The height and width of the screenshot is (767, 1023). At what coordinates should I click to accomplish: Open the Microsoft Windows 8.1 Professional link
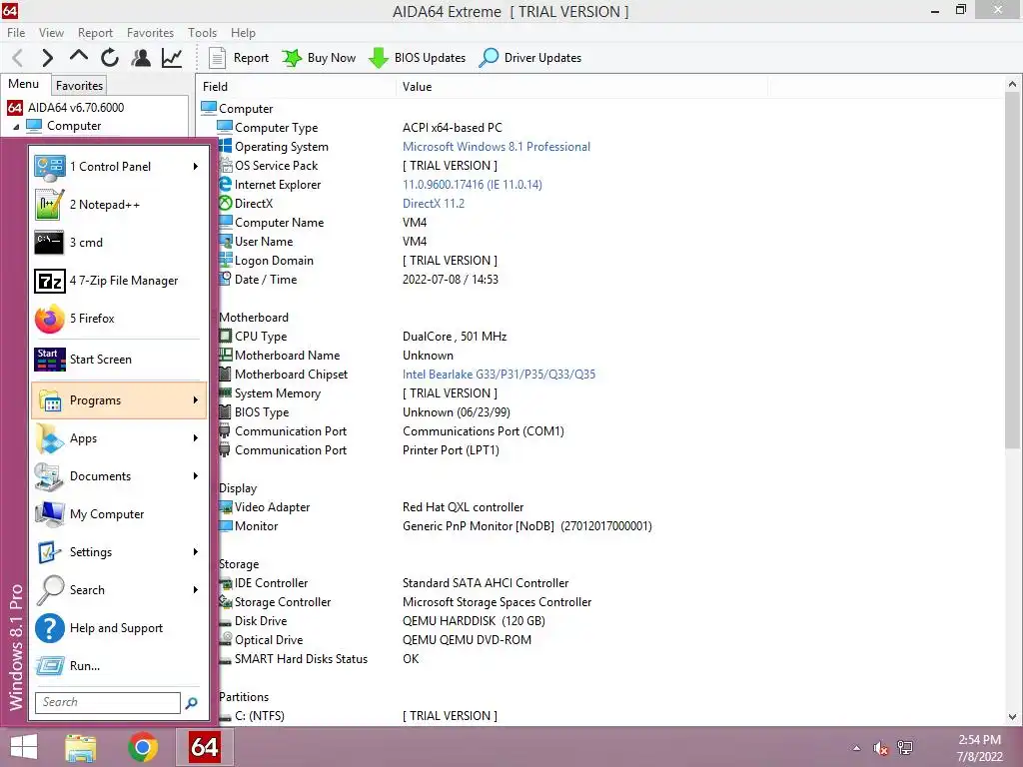coord(496,147)
